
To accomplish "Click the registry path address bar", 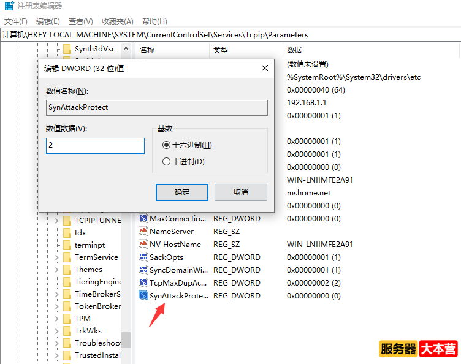I will 230,35.
